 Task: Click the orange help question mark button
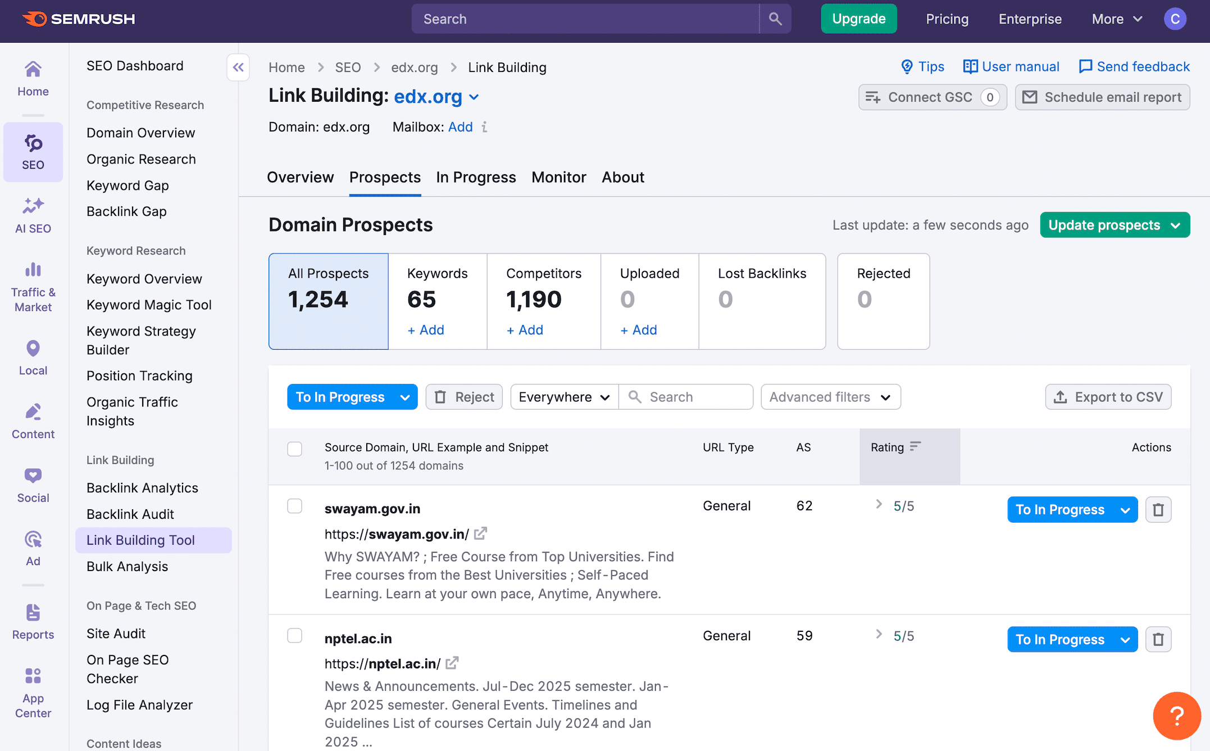pos(1176,716)
